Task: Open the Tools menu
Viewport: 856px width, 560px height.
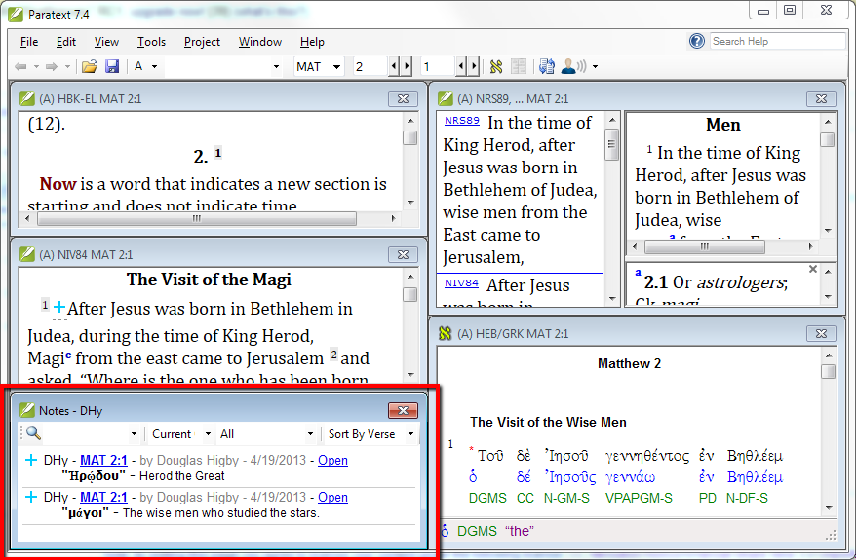Action: point(151,42)
